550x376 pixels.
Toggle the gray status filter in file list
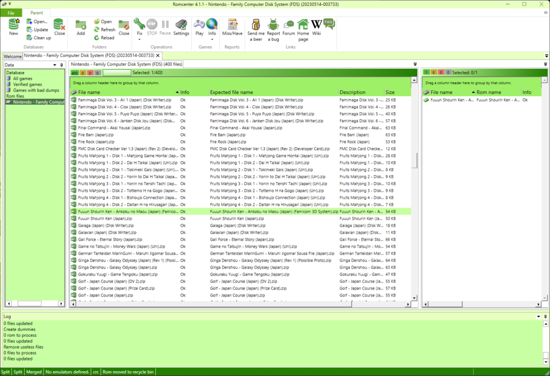click(x=98, y=73)
